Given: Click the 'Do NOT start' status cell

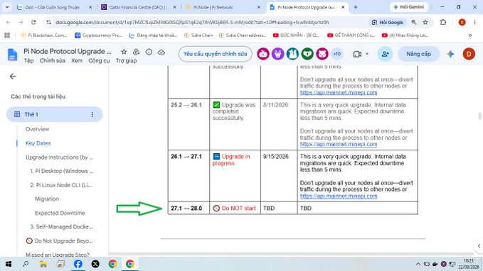Looking at the screenshot, I should point(235,208).
